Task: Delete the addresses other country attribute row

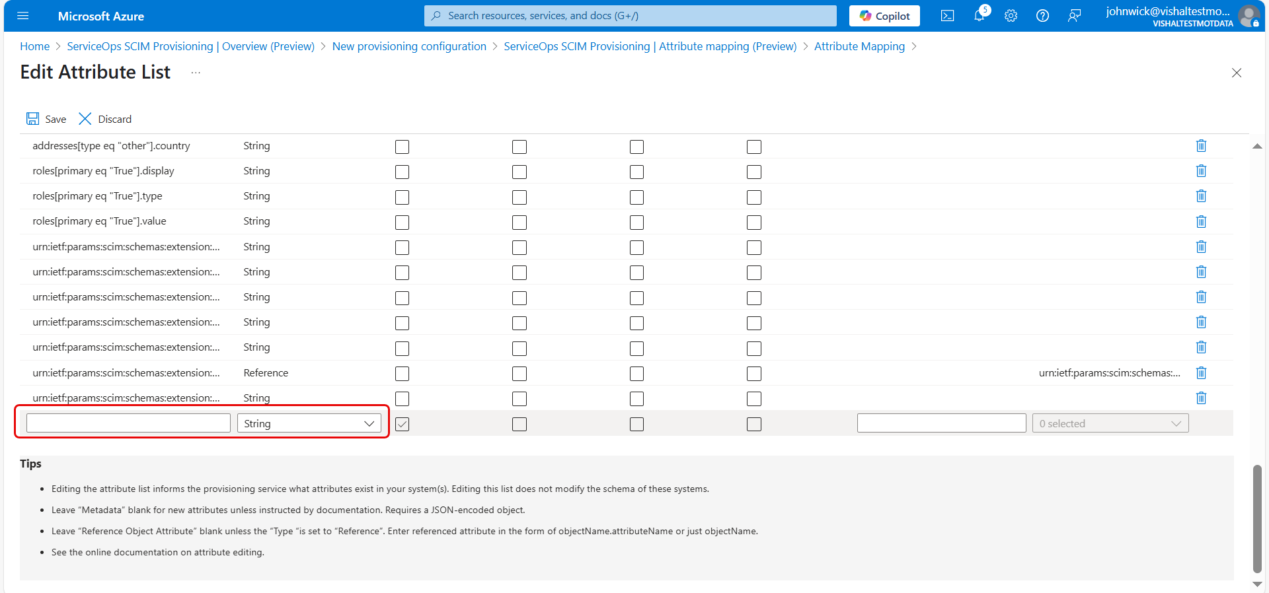Action: [x=1201, y=146]
